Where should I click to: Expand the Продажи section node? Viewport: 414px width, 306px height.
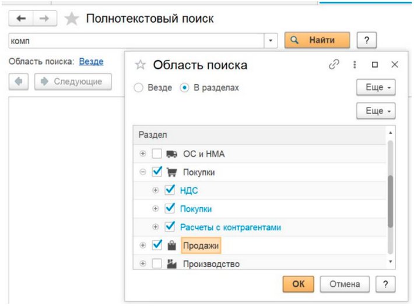143,246
